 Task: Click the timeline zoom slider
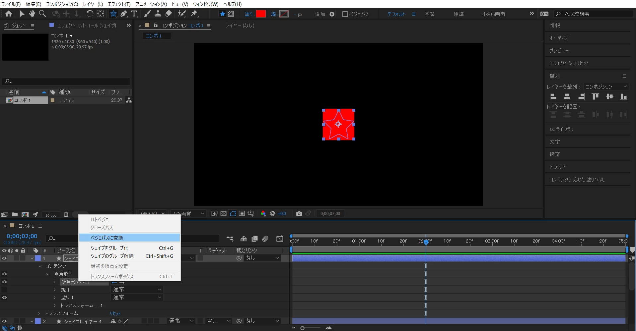pyautogui.click(x=311, y=328)
